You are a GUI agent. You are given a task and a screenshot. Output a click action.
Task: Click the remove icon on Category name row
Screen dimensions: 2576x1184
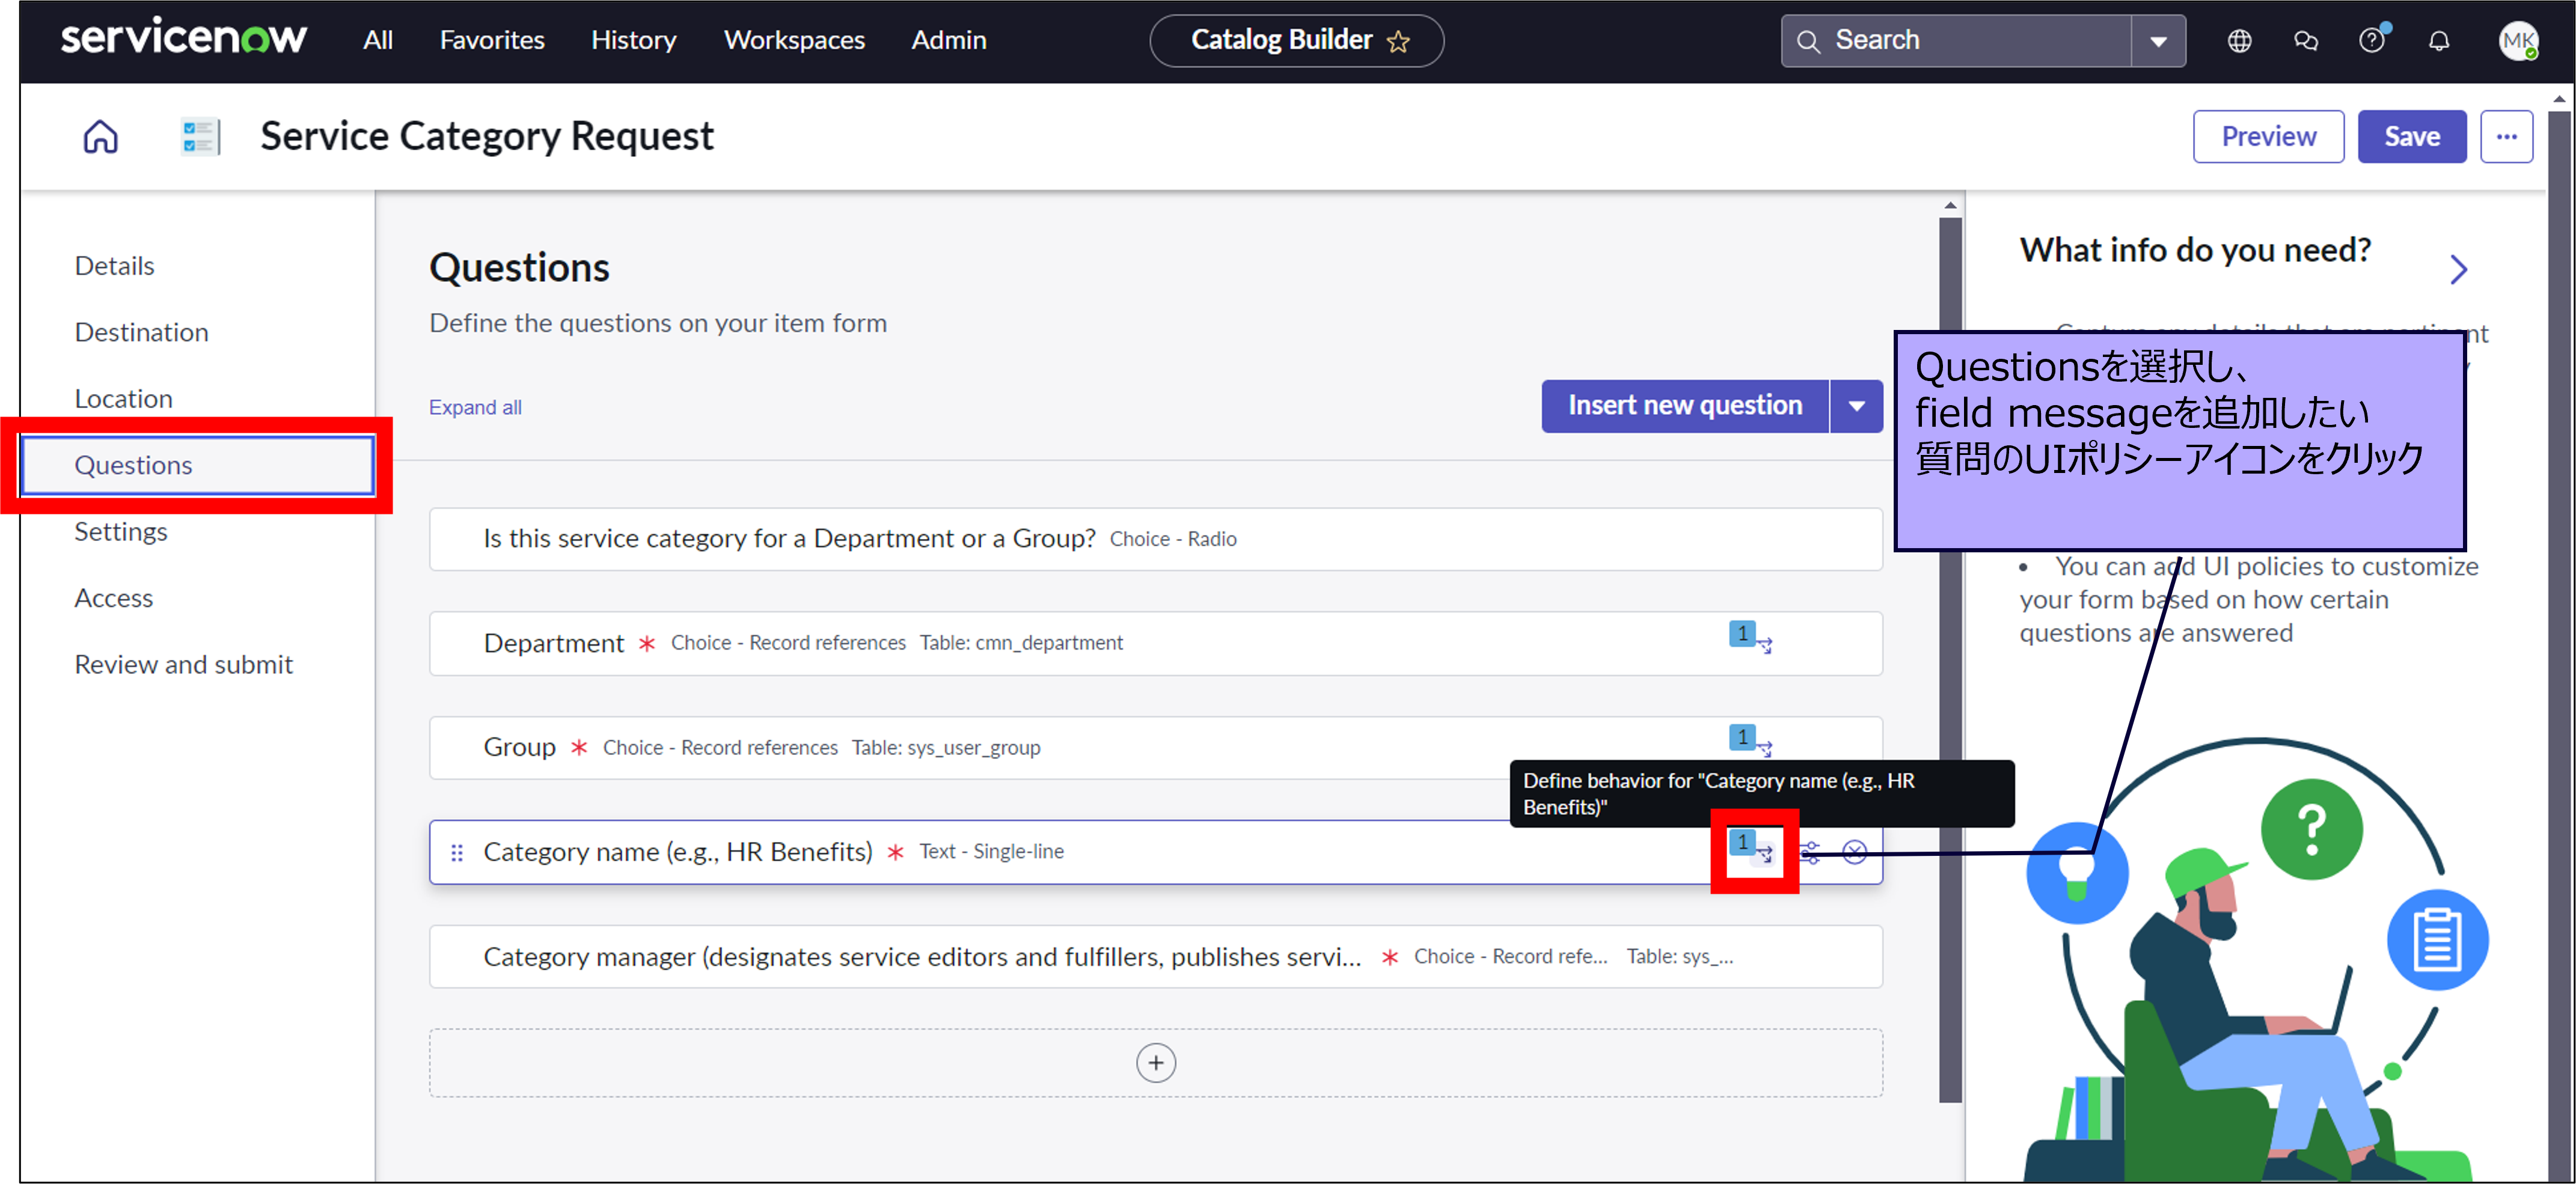(1854, 852)
